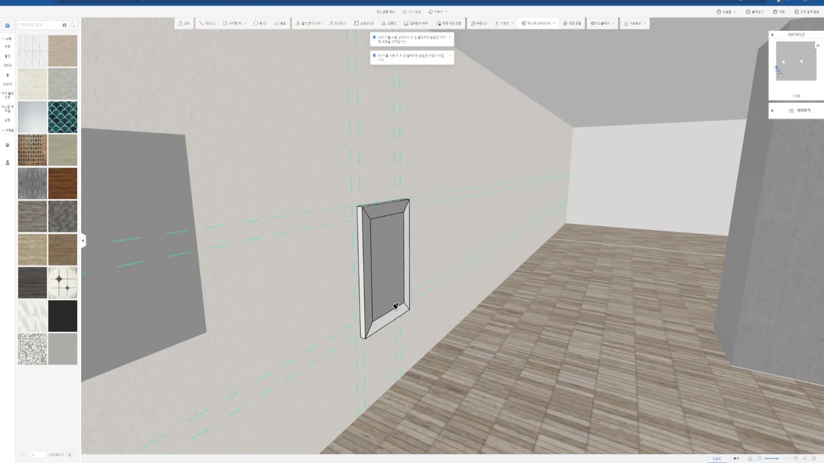Click the undo button at top
The width and height of the screenshot is (824, 463).
click(x=385, y=12)
